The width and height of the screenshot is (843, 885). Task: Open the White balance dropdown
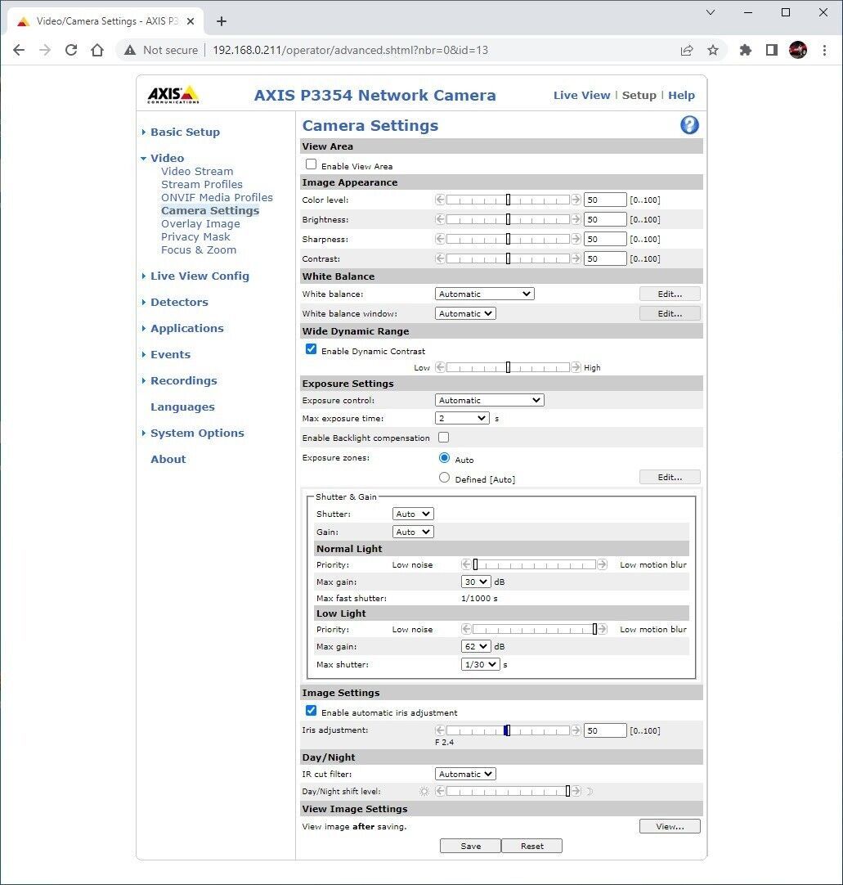[485, 294]
